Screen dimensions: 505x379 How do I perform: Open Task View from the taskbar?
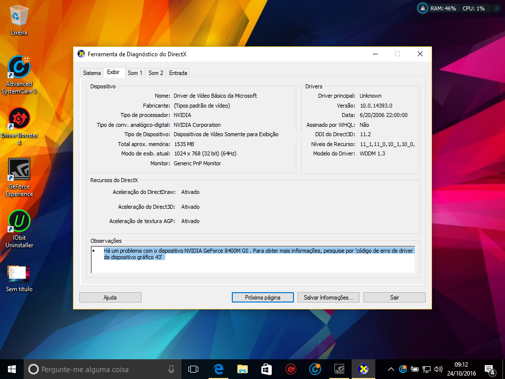193,369
